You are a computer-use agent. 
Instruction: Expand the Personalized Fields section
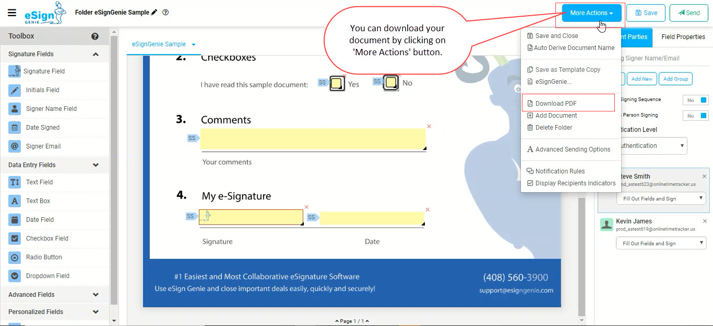click(96, 312)
